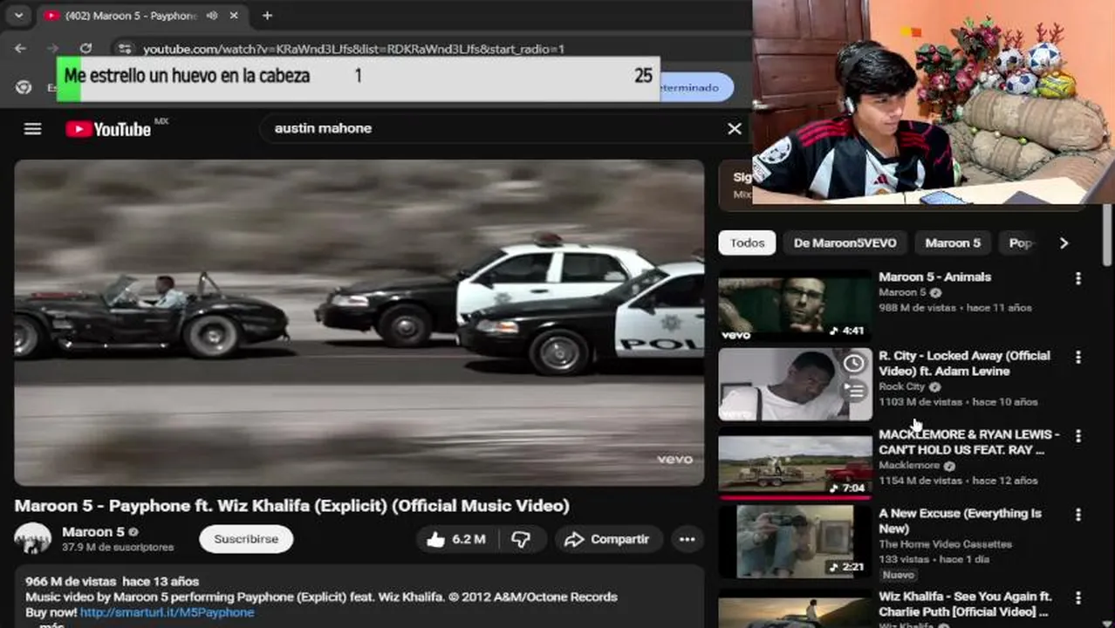View site information icon in address bar
This screenshot has width=1115, height=628.
[125, 49]
